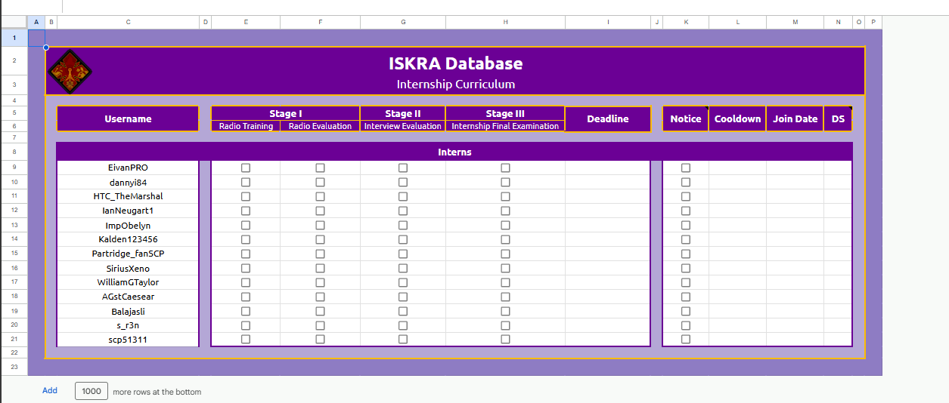Viewport: 949px width, 403px height.
Task: Check Radio Evaluation box for Partridge_fanSCP
Action: pyautogui.click(x=320, y=254)
